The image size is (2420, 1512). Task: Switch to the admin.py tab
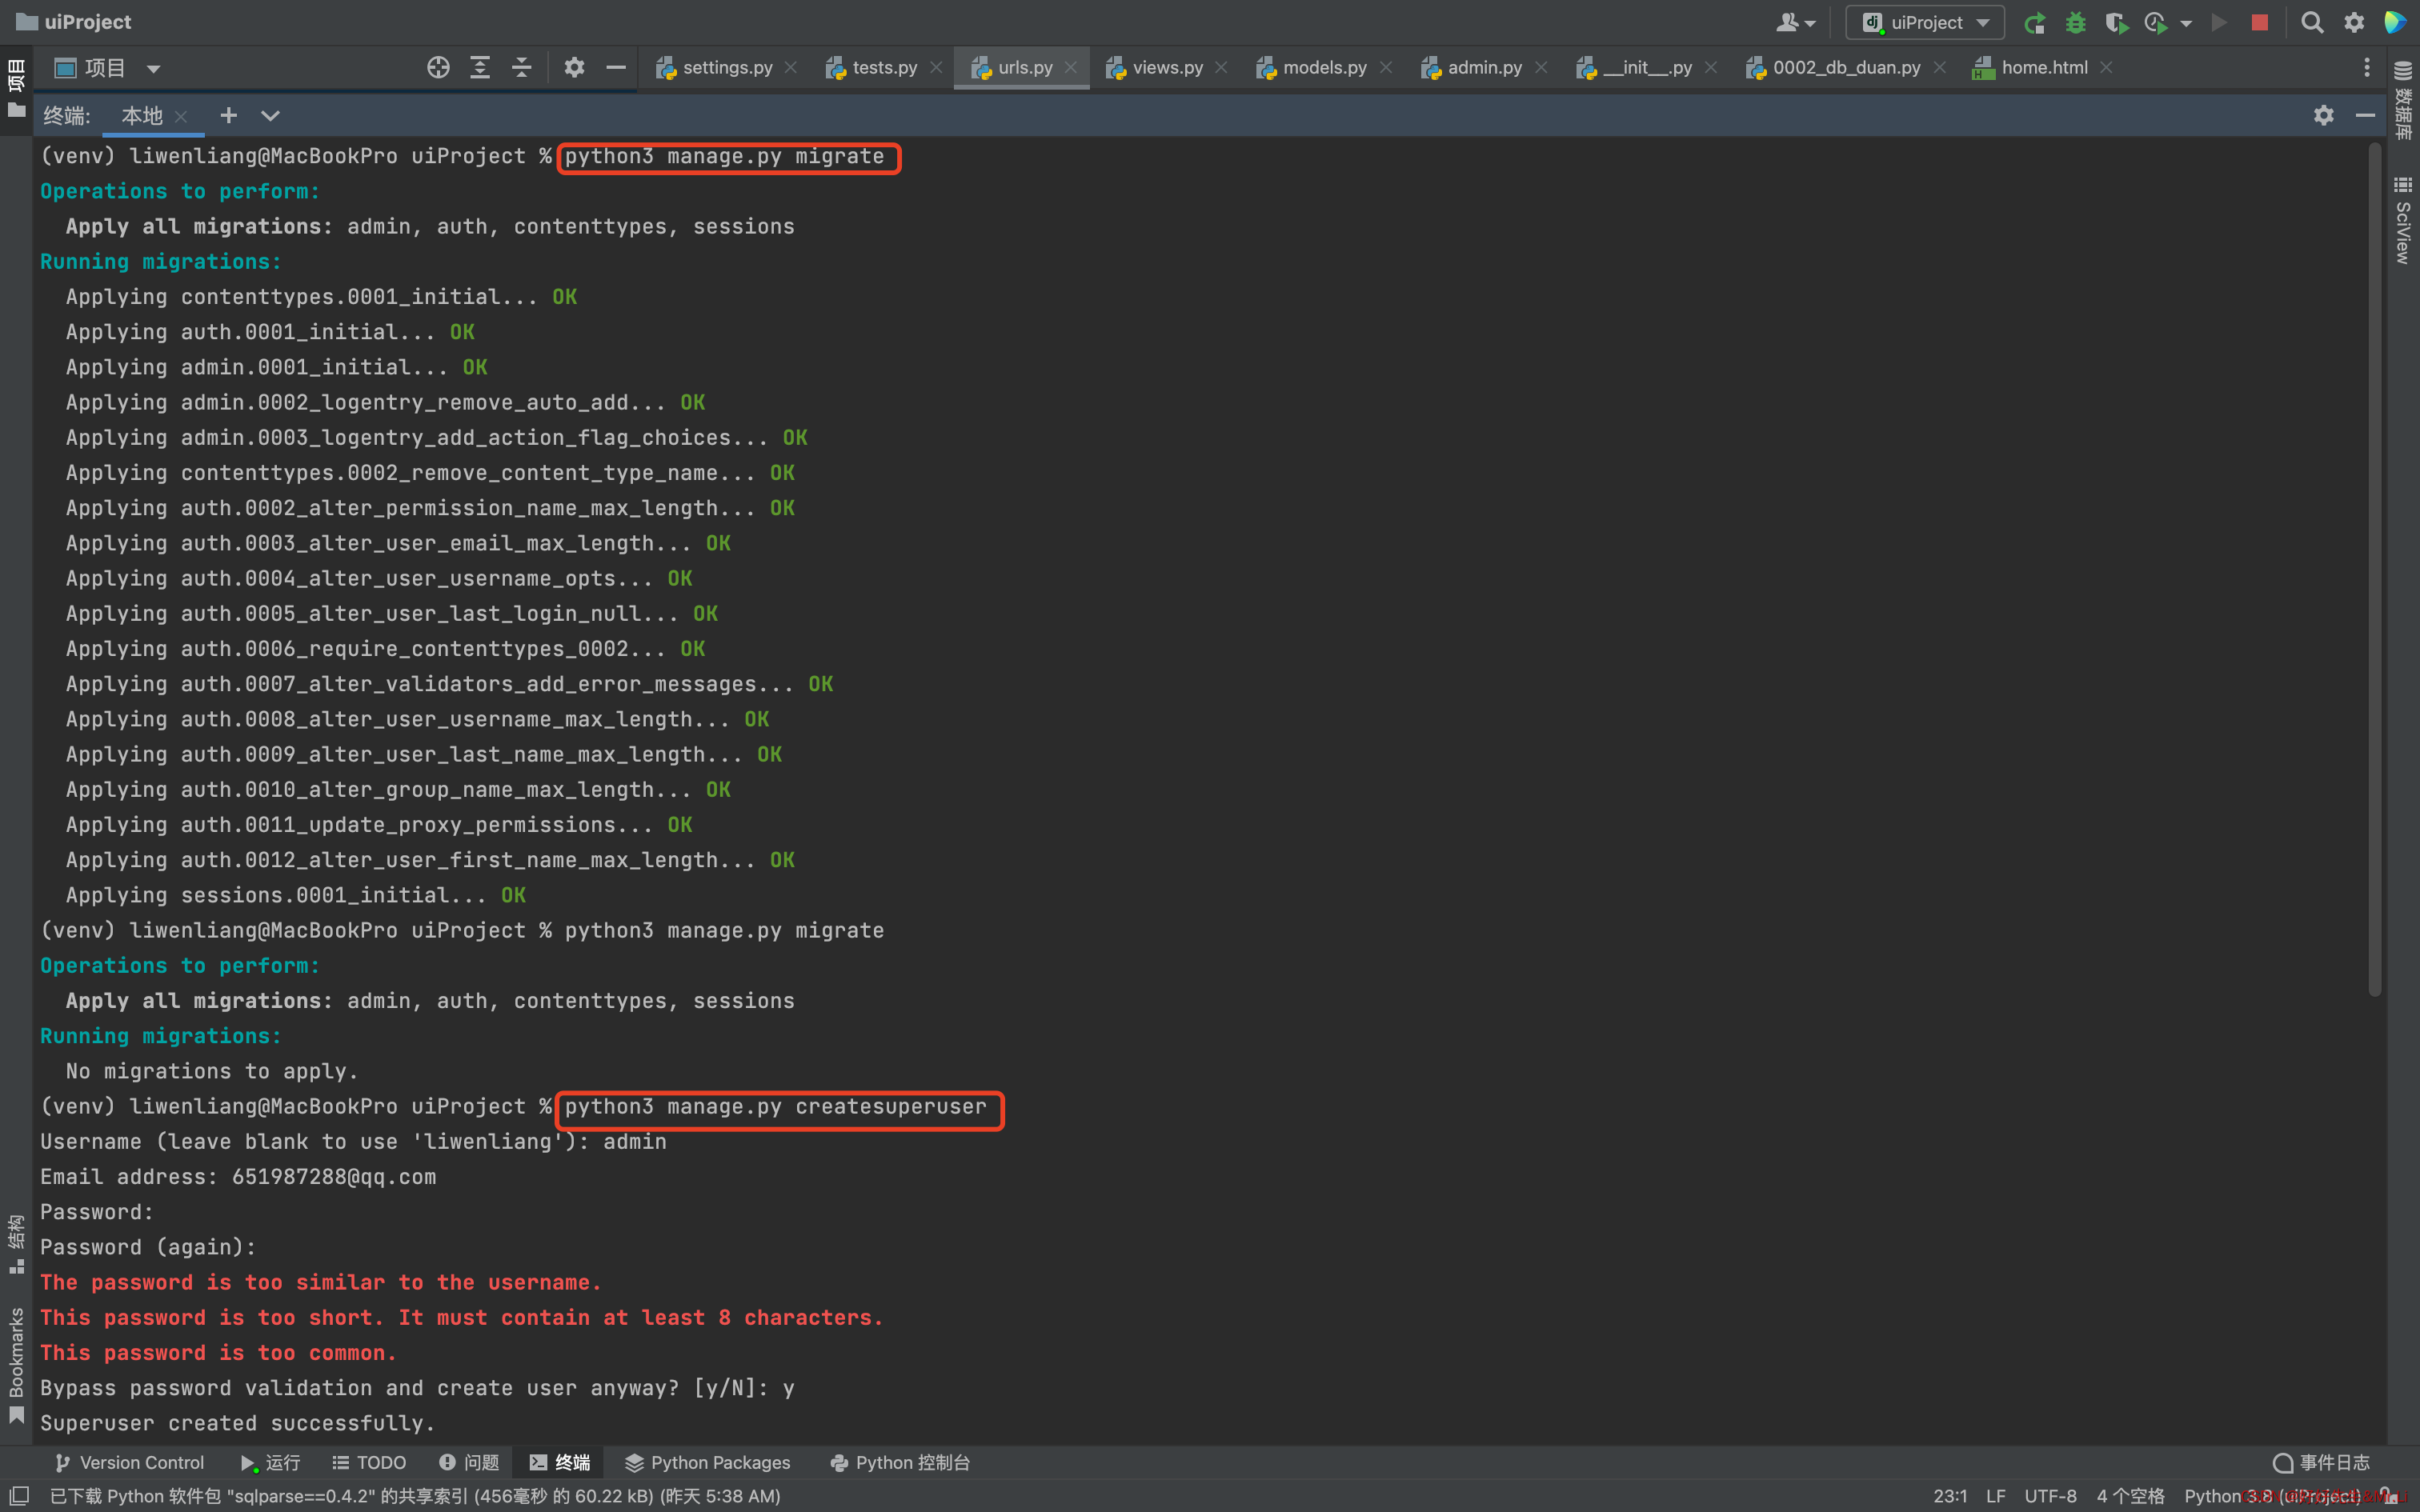pos(1484,67)
